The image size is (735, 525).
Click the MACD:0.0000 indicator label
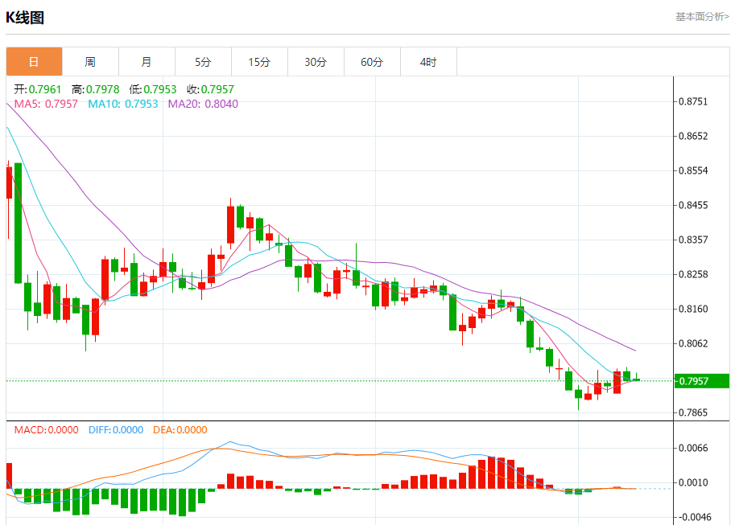[47, 430]
